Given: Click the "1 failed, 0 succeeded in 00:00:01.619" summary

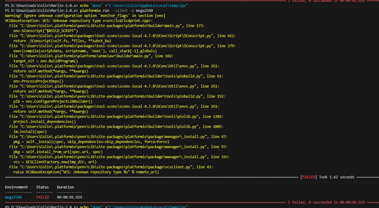Looking at the screenshot, I should (326, 202).
